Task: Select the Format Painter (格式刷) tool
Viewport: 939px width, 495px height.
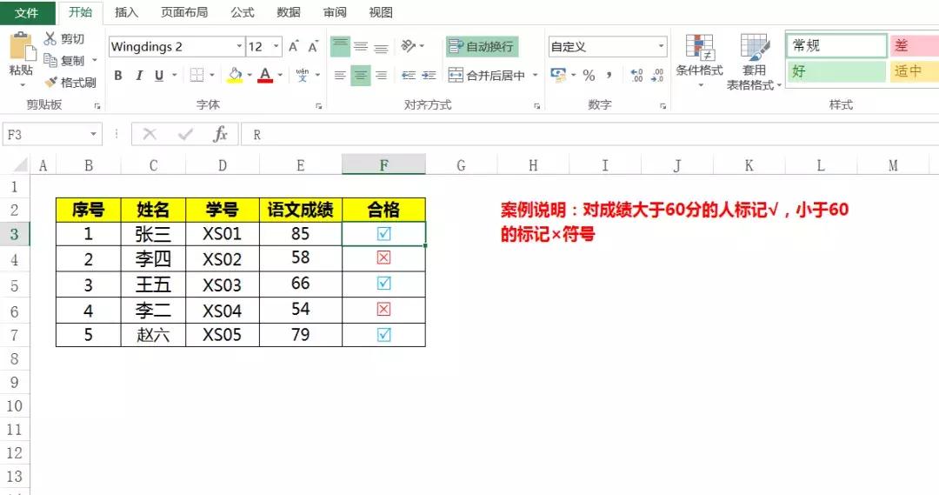Action: 71,82
